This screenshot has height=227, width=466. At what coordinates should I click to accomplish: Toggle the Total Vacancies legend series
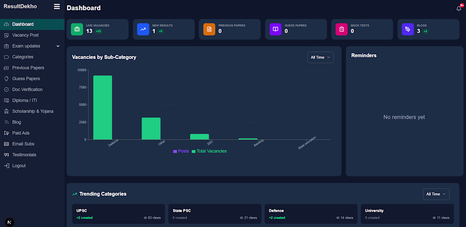(209, 151)
